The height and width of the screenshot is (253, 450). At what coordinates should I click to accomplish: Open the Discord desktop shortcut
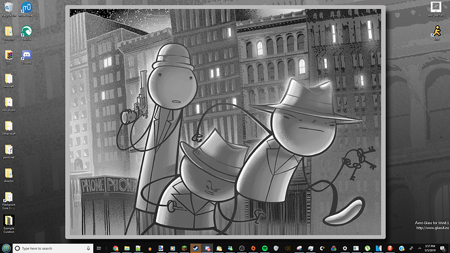(26, 57)
